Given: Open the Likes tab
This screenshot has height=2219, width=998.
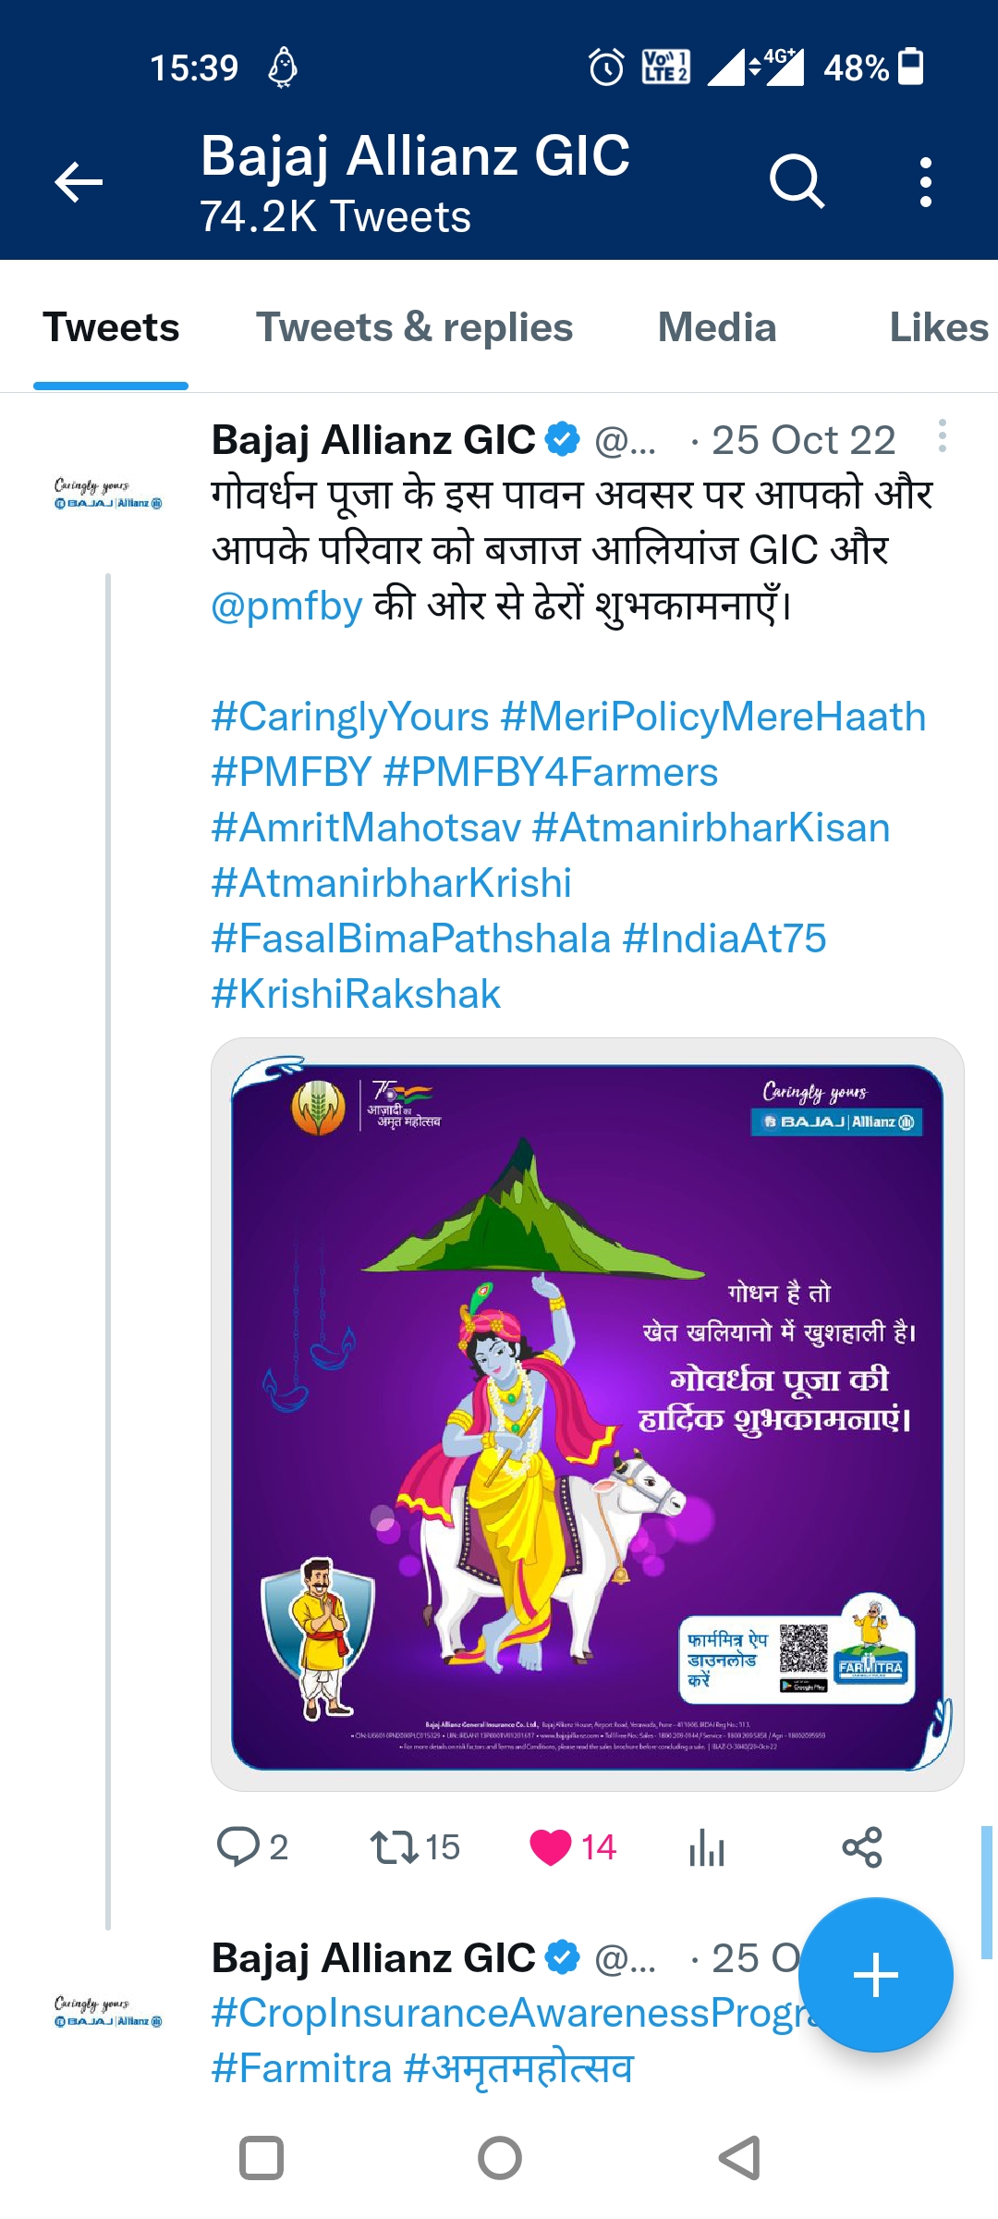Looking at the screenshot, I should tap(938, 328).
